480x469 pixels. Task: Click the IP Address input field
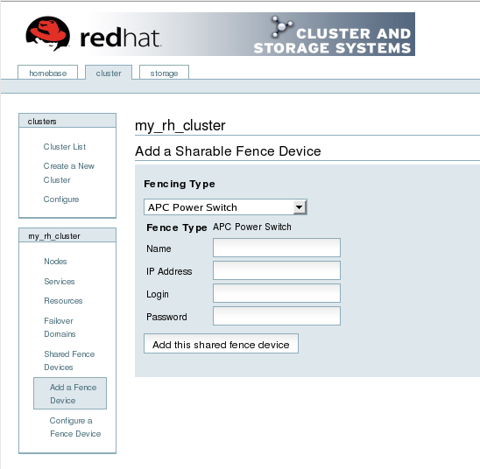pyautogui.click(x=277, y=270)
